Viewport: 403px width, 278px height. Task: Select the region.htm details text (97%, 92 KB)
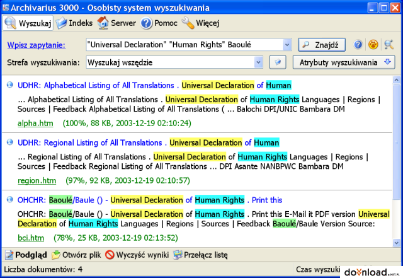pos(128,181)
